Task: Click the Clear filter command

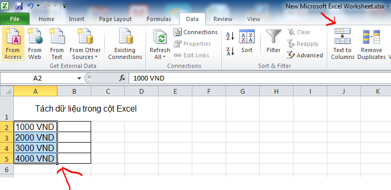Action: 299,32
